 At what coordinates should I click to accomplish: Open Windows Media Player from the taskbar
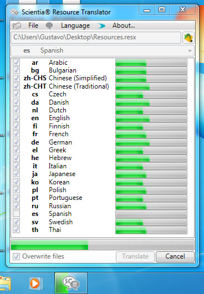click(x=35, y=283)
